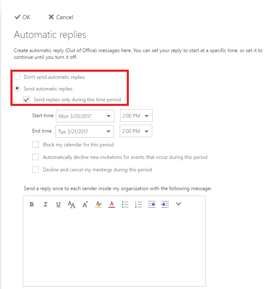
Task: Uncheck Send replies only during this time period
Action: tap(26, 100)
